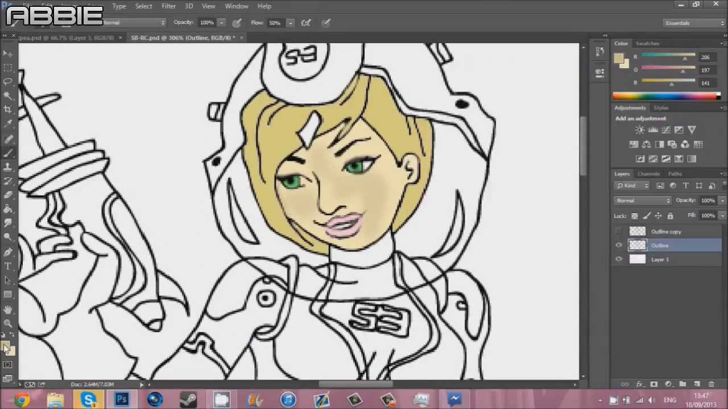Viewport: 728px width, 409px height.
Task: Select the Brush tool
Action: pyautogui.click(x=8, y=153)
